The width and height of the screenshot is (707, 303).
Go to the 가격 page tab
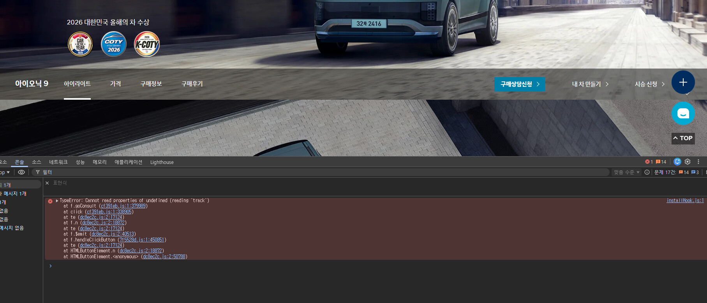click(115, 84)
